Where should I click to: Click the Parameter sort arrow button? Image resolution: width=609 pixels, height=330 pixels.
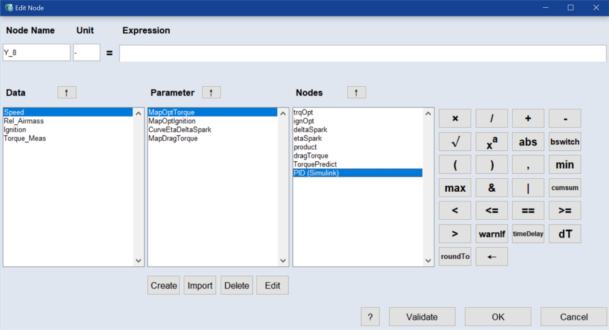tap(211, 92)
